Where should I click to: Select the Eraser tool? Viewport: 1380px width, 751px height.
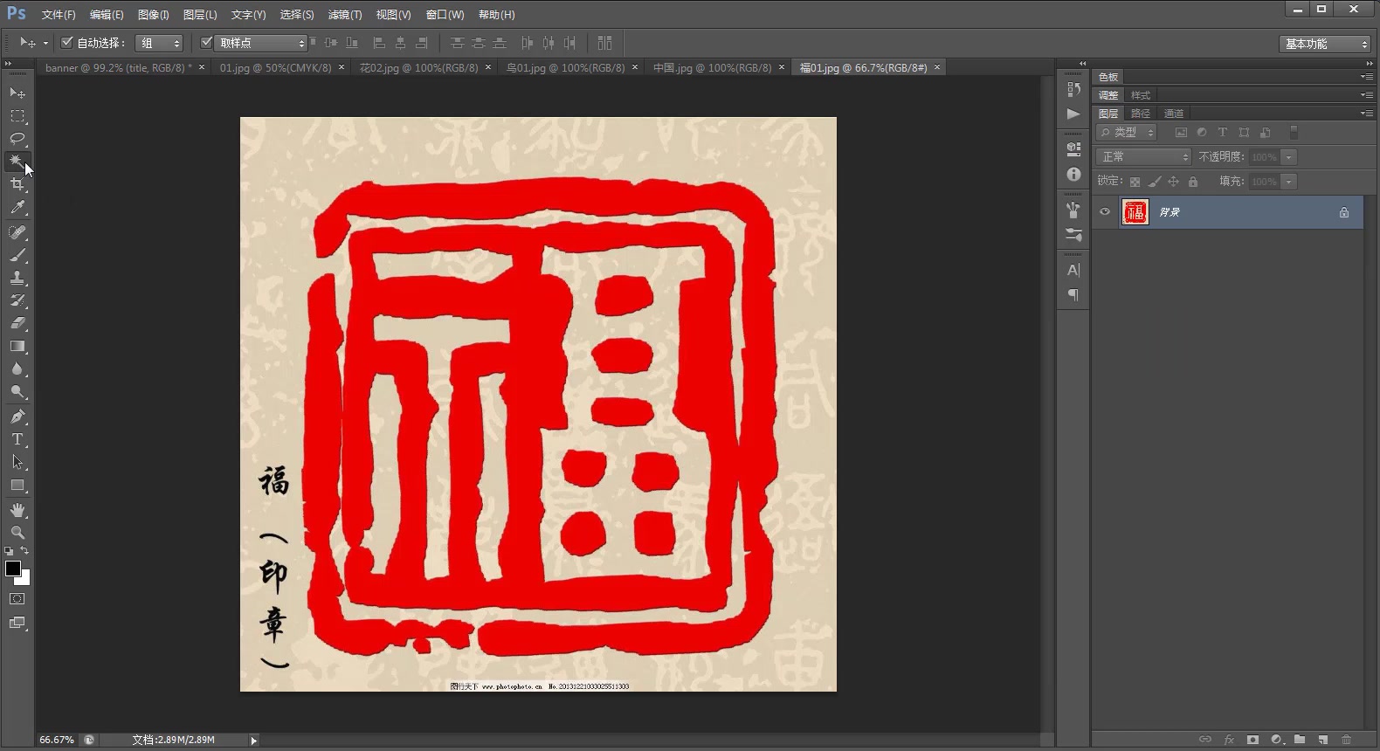coord(17,323)
